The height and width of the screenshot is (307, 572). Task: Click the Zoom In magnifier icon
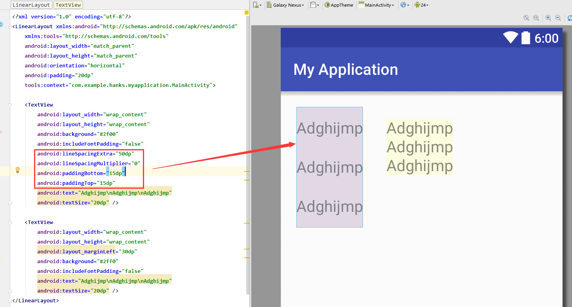[x=548, y=18]
